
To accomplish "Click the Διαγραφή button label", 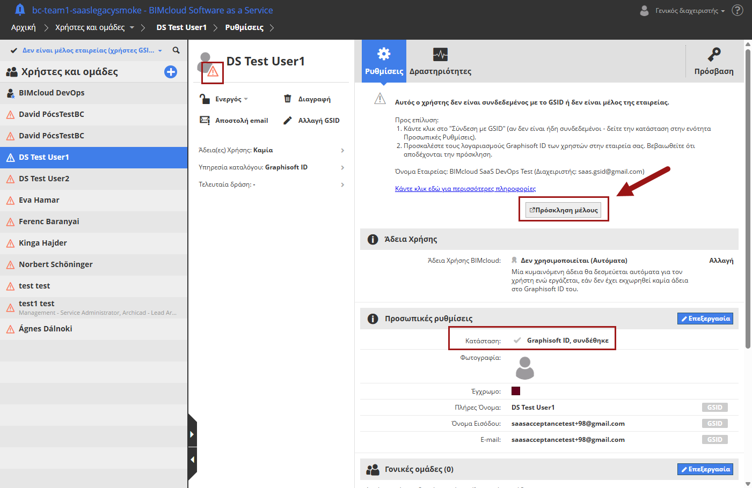I will click(x=315, y=99).
